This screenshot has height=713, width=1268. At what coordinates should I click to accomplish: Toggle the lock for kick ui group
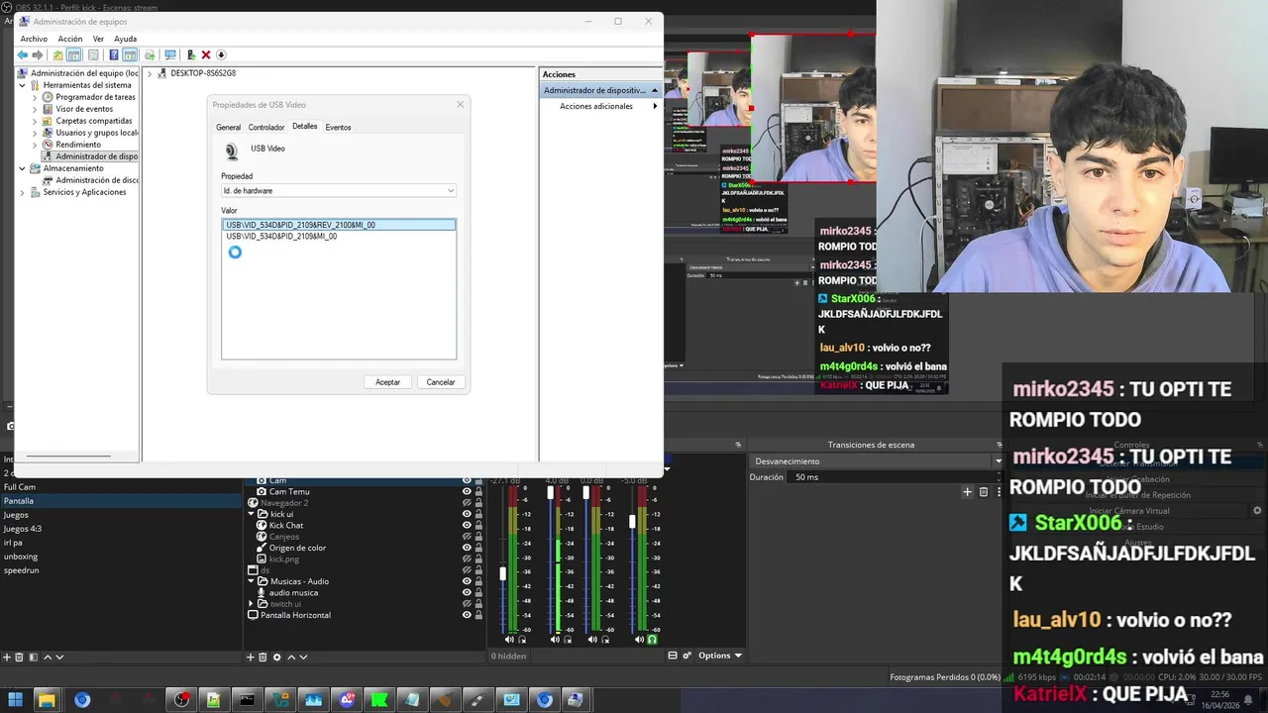click(479, 514)
